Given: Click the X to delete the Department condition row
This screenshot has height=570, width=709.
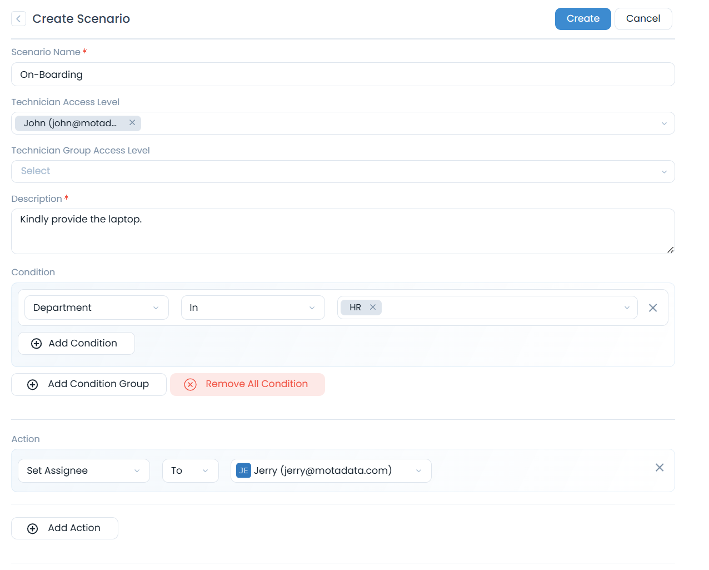Looking at the screenshot, I should click(x=653, y=307).
